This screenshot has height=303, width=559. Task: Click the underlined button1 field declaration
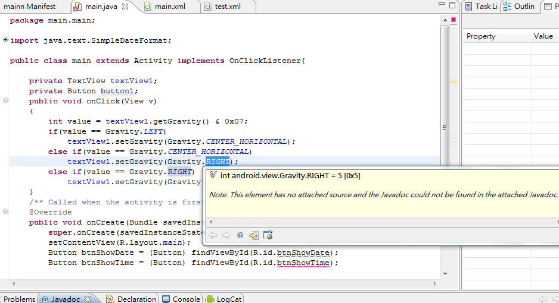pyautogui.click(x=117, y=91)
